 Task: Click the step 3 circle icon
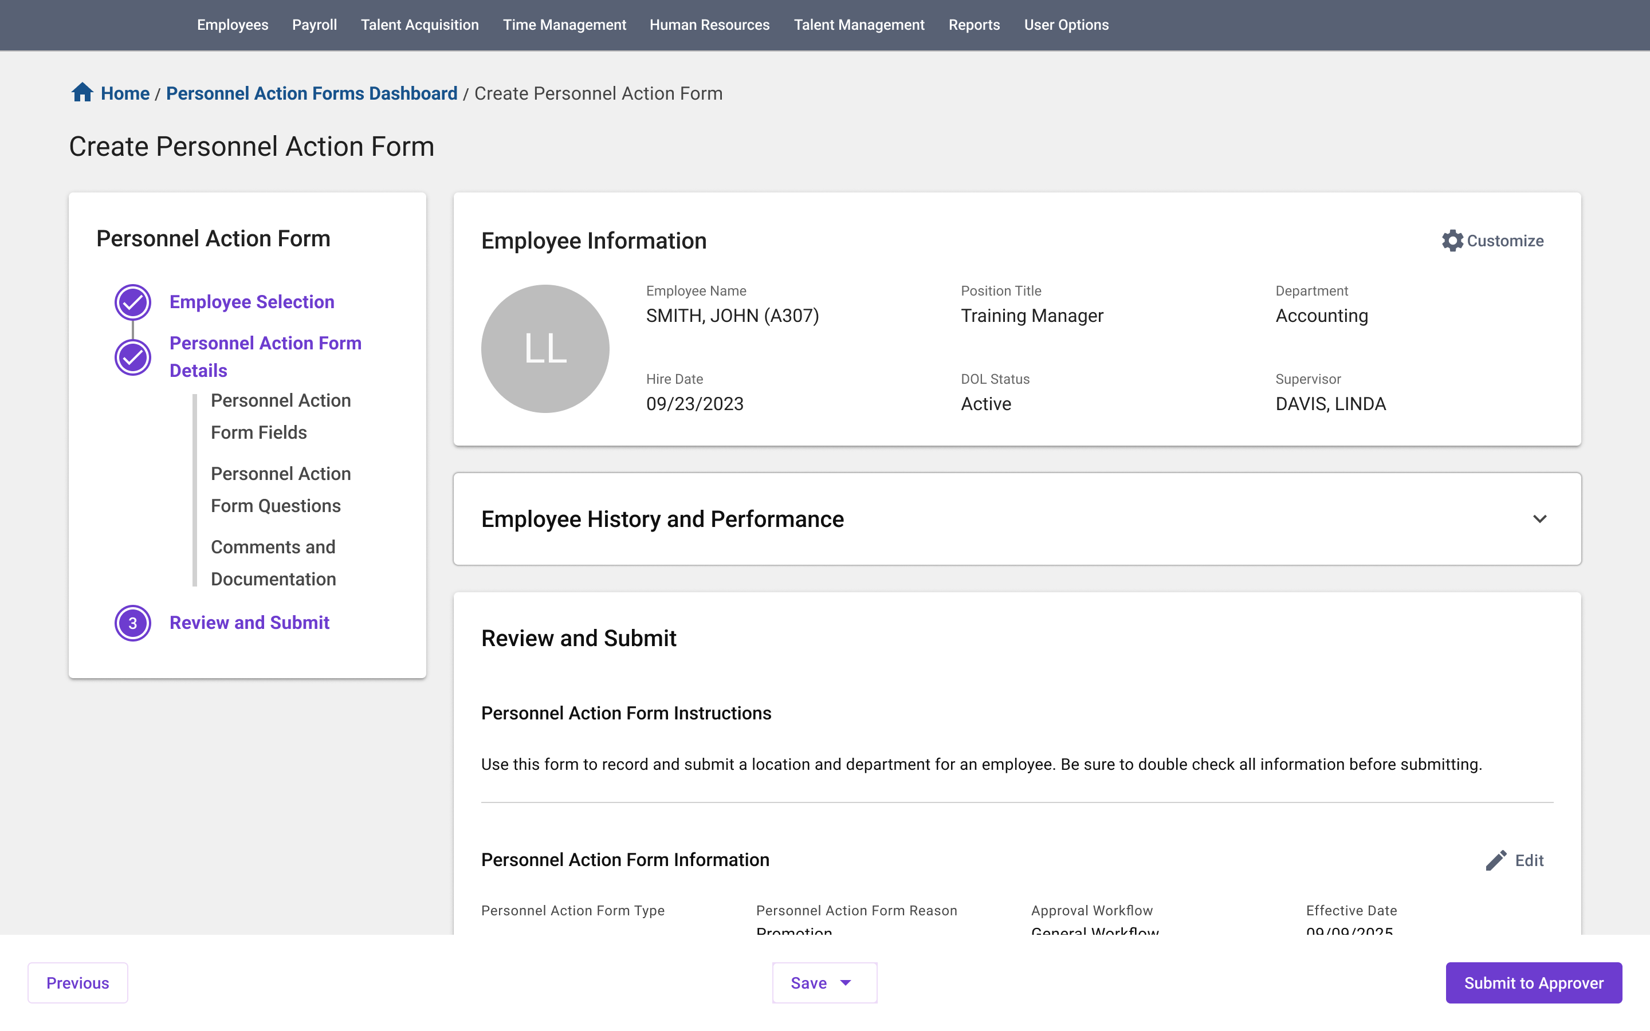click(132, 623)
